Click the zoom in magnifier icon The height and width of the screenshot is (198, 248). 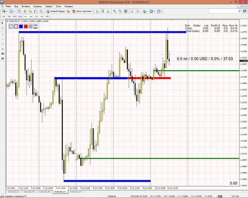115,11
